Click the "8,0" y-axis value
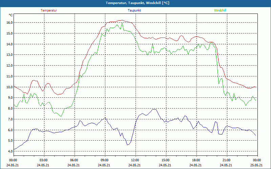This screenshot has height=169, width=271. click(11, 108)
